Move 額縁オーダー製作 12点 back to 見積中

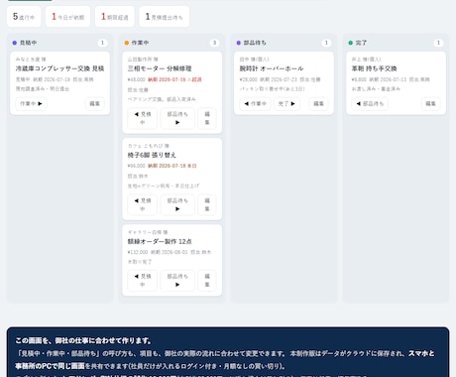click(x=143, y=281)
